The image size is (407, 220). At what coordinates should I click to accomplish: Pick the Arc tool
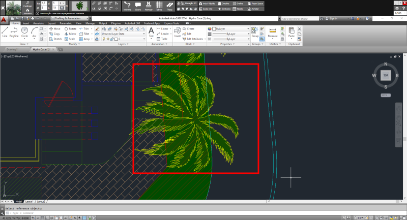[x=34, y=33]
